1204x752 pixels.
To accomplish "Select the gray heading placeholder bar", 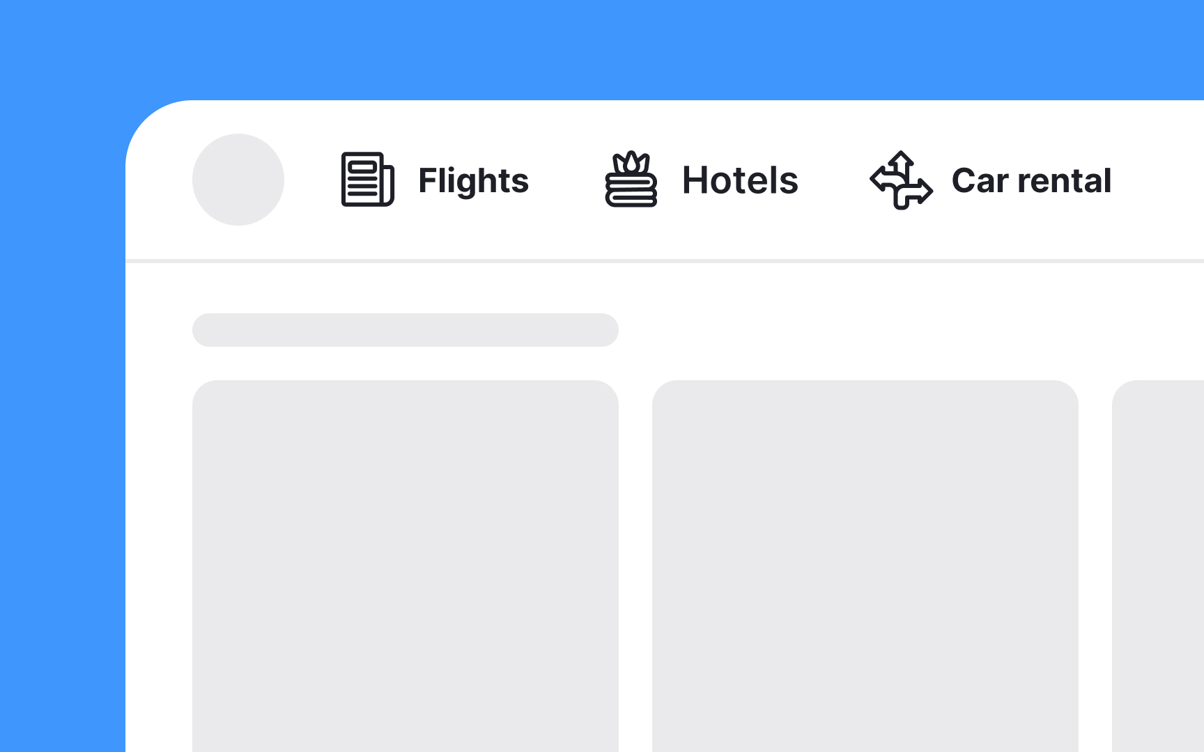I will coord(406,330).
